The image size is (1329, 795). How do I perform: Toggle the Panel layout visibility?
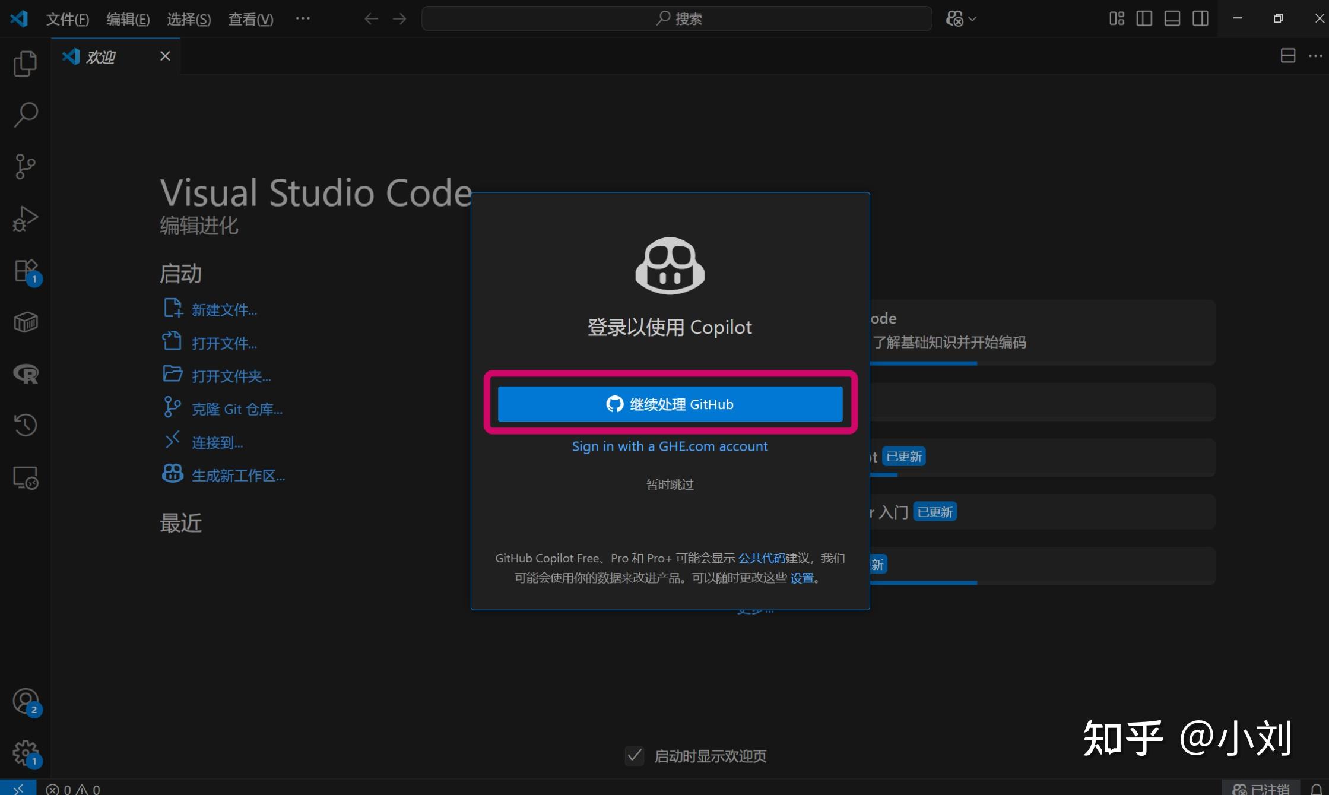pos(1172,18)
